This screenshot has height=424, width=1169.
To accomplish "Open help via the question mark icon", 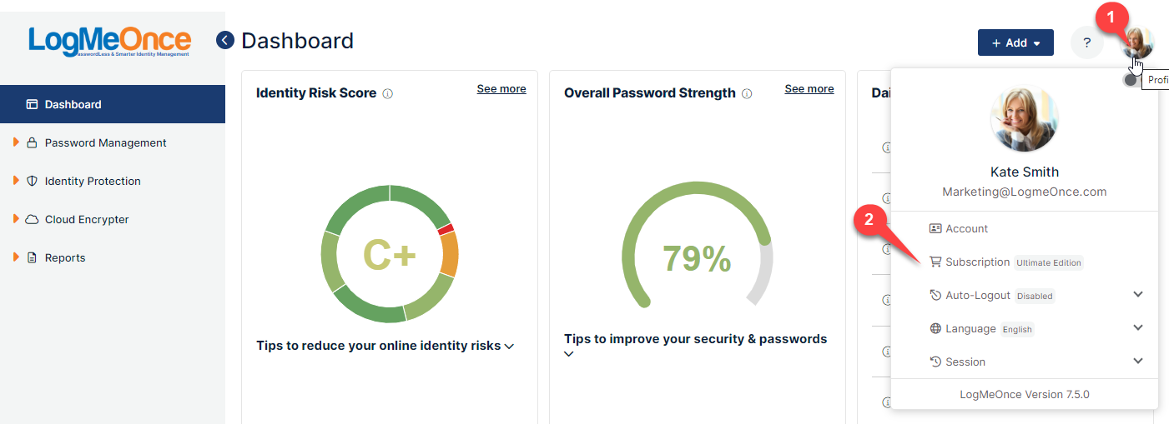I will point(1086,42).
